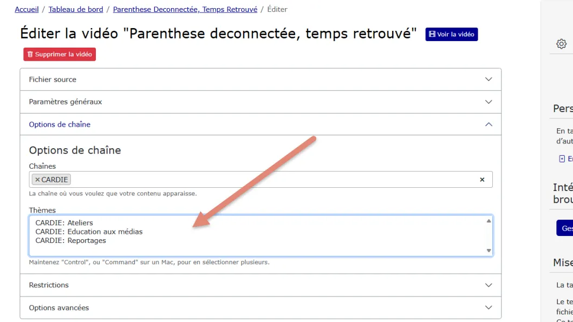573x322 pixels.
Task: Expand the Options avancées section
Action: [261, 308]
